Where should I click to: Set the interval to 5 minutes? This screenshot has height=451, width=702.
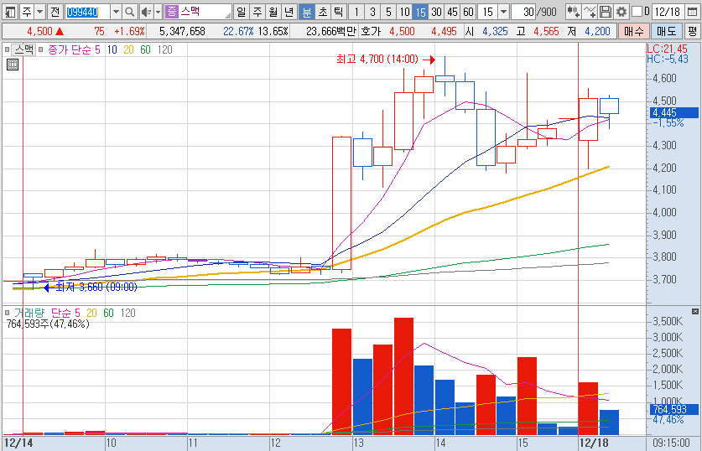(x=388, y=12)
